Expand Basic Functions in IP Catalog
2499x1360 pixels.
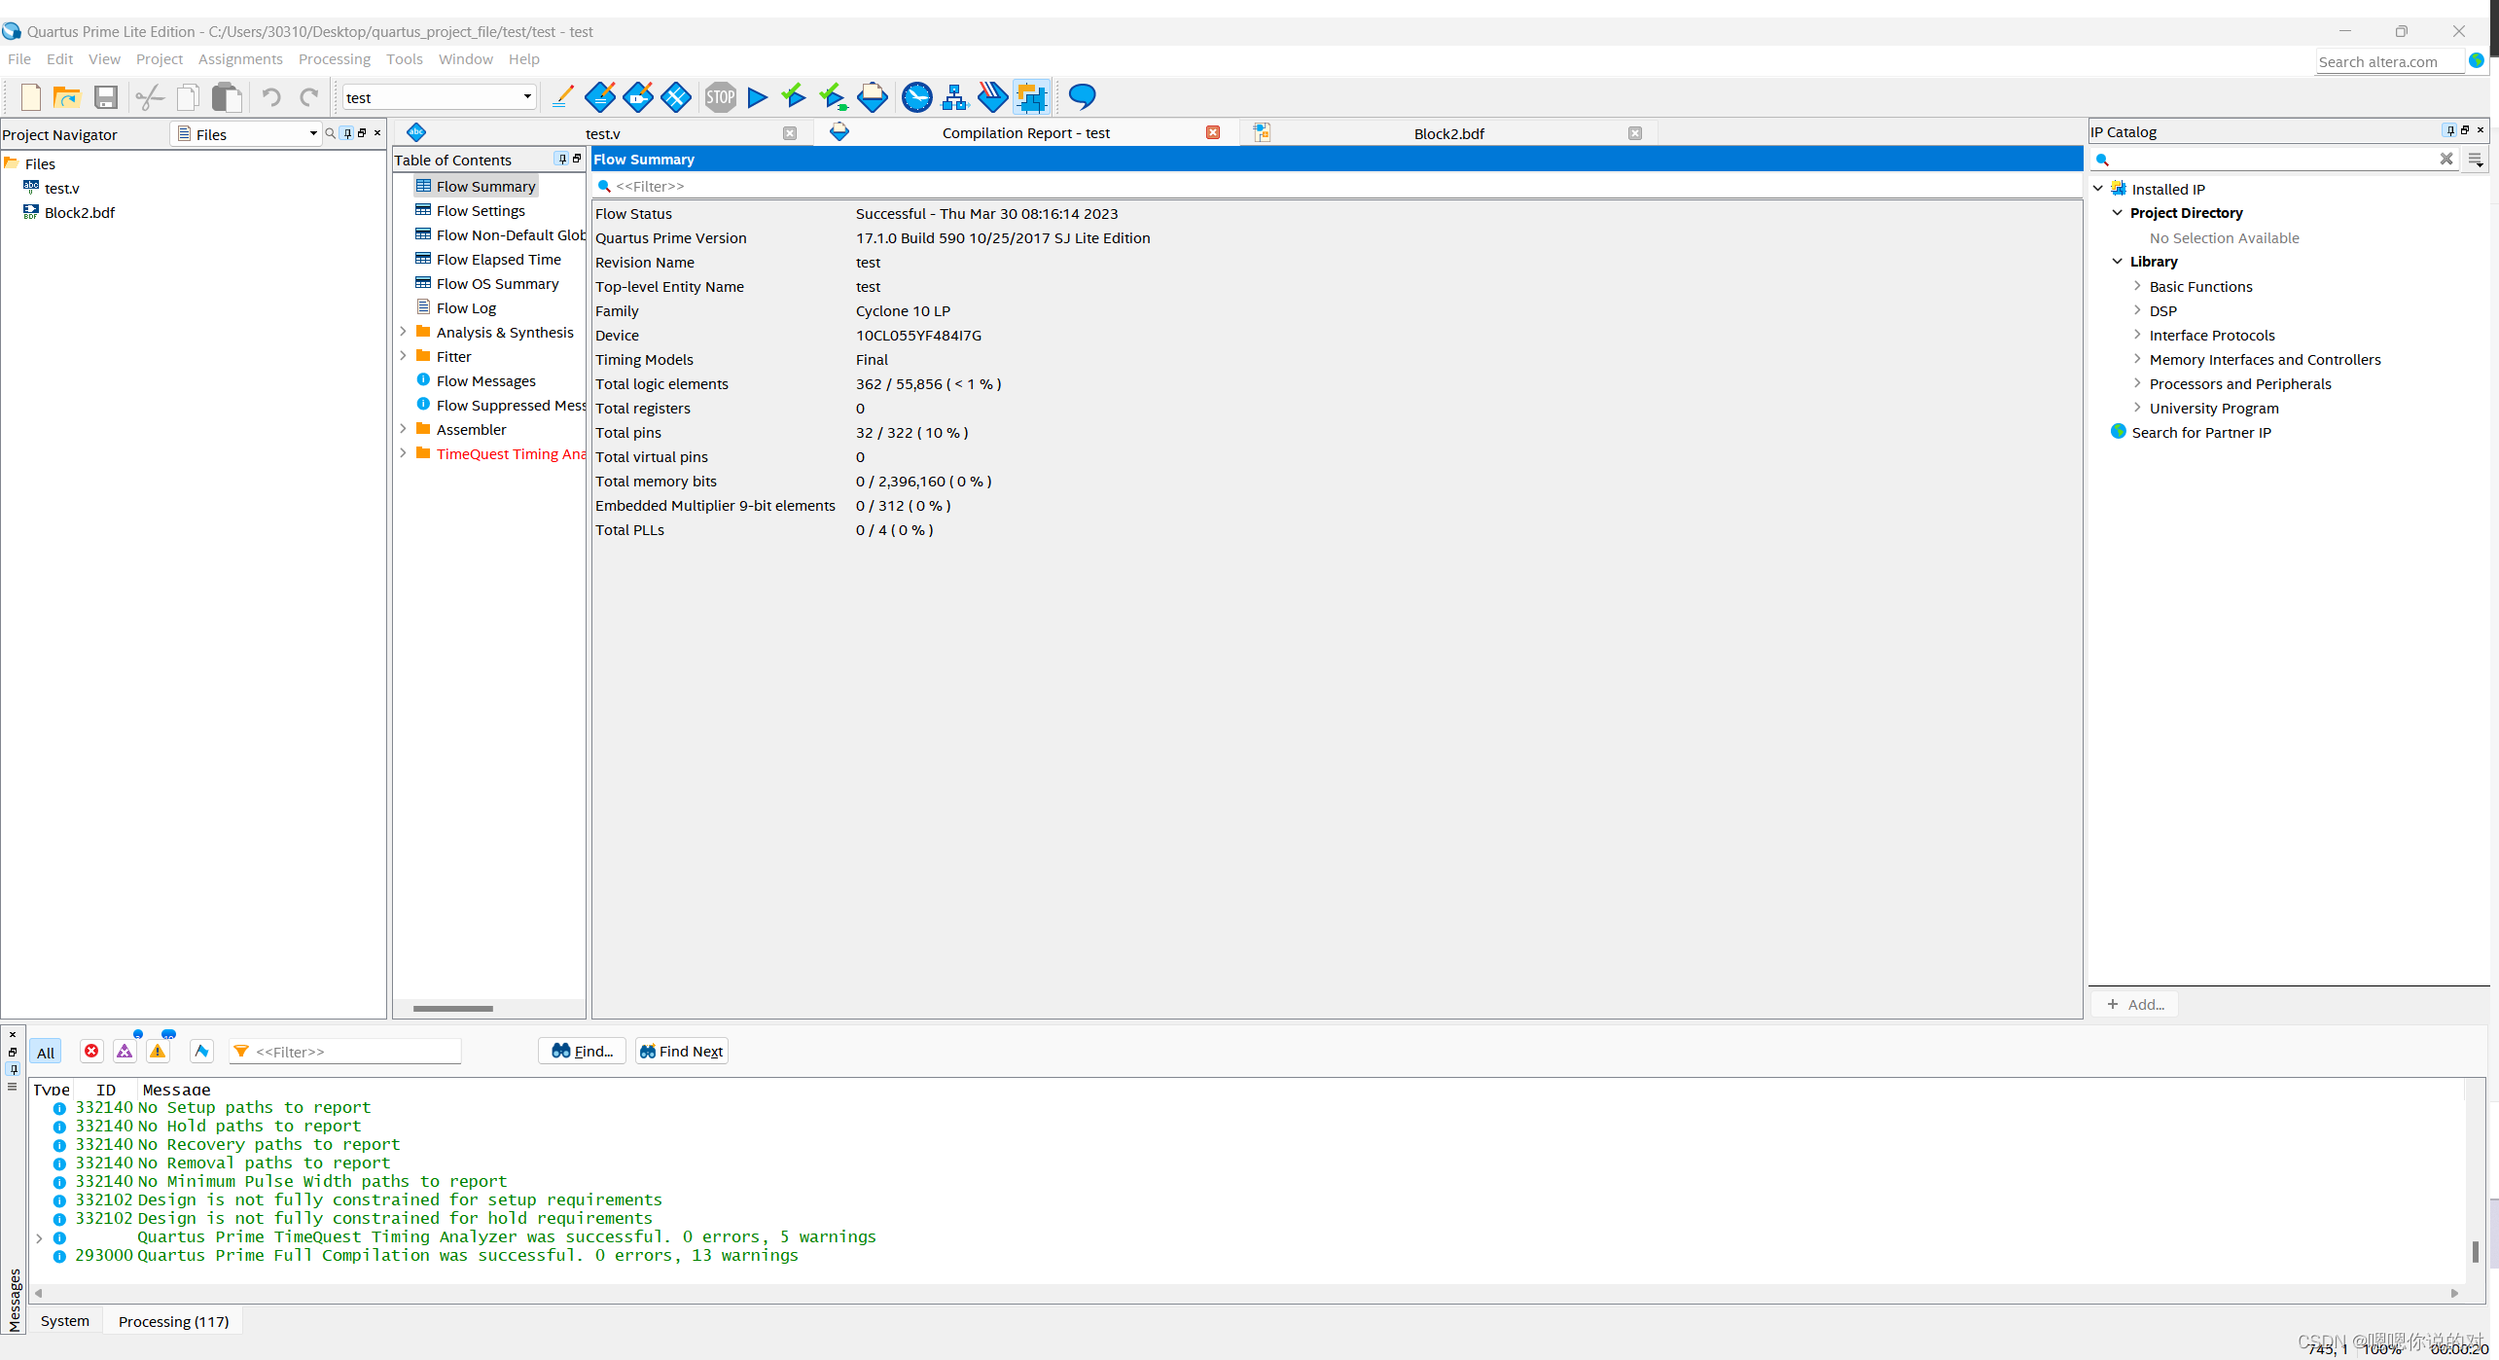coord(2136,286)
